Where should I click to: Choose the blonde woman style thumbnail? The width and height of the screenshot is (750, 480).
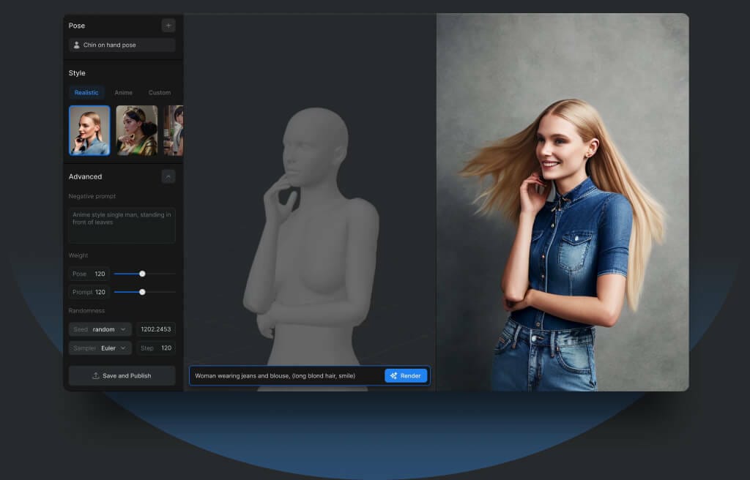tap(89, 130)
